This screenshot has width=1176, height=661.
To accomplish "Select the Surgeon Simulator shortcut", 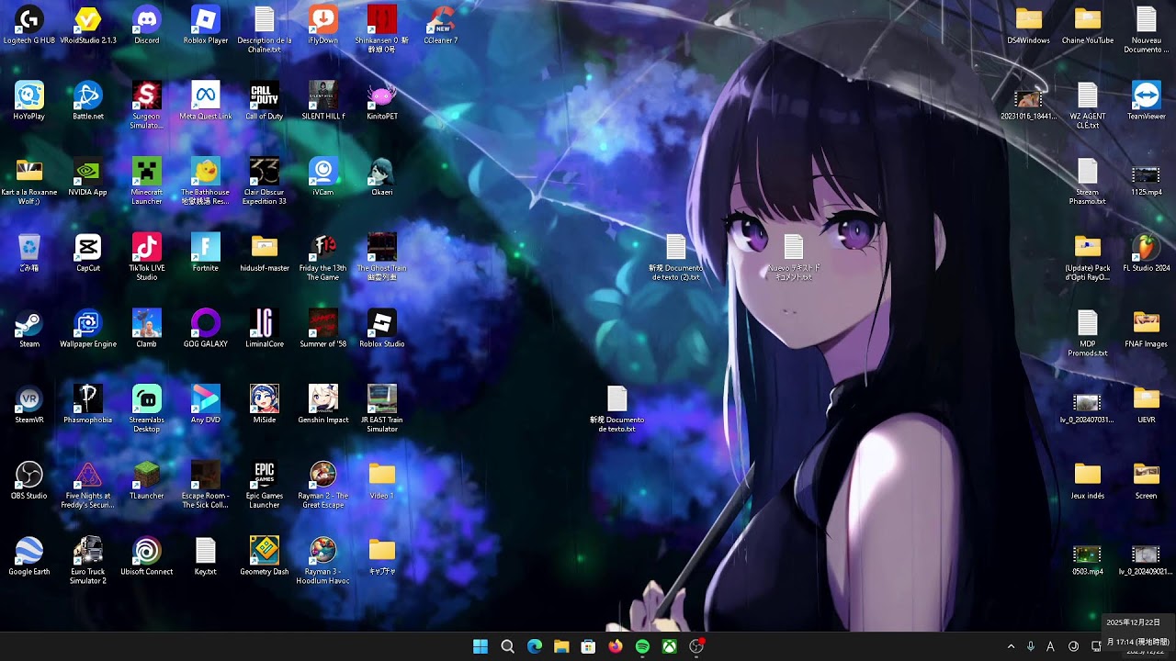I will [x=147, y=106].
